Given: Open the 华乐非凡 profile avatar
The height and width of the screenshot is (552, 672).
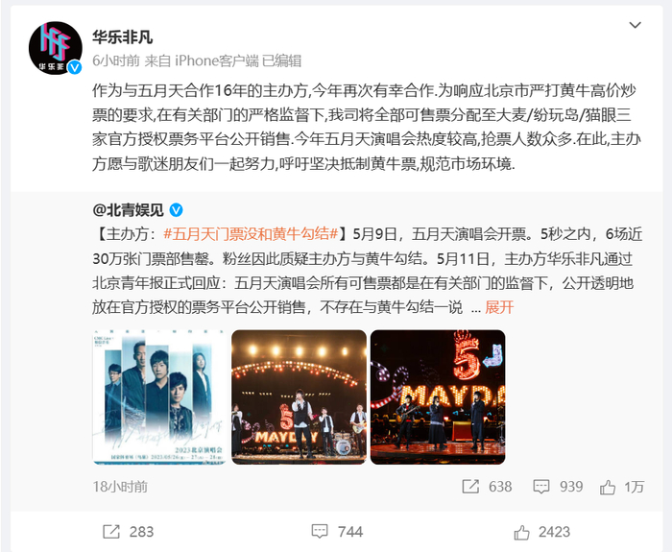Looking at the screenshot, I should 56,48.
